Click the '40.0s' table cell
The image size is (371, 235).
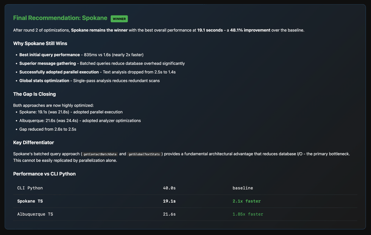pos(169,188)
